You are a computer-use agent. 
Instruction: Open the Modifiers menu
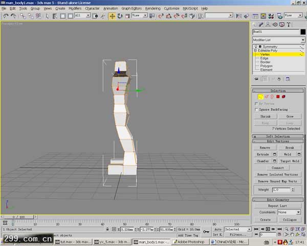pyautogui.click(x=75, y=8)
